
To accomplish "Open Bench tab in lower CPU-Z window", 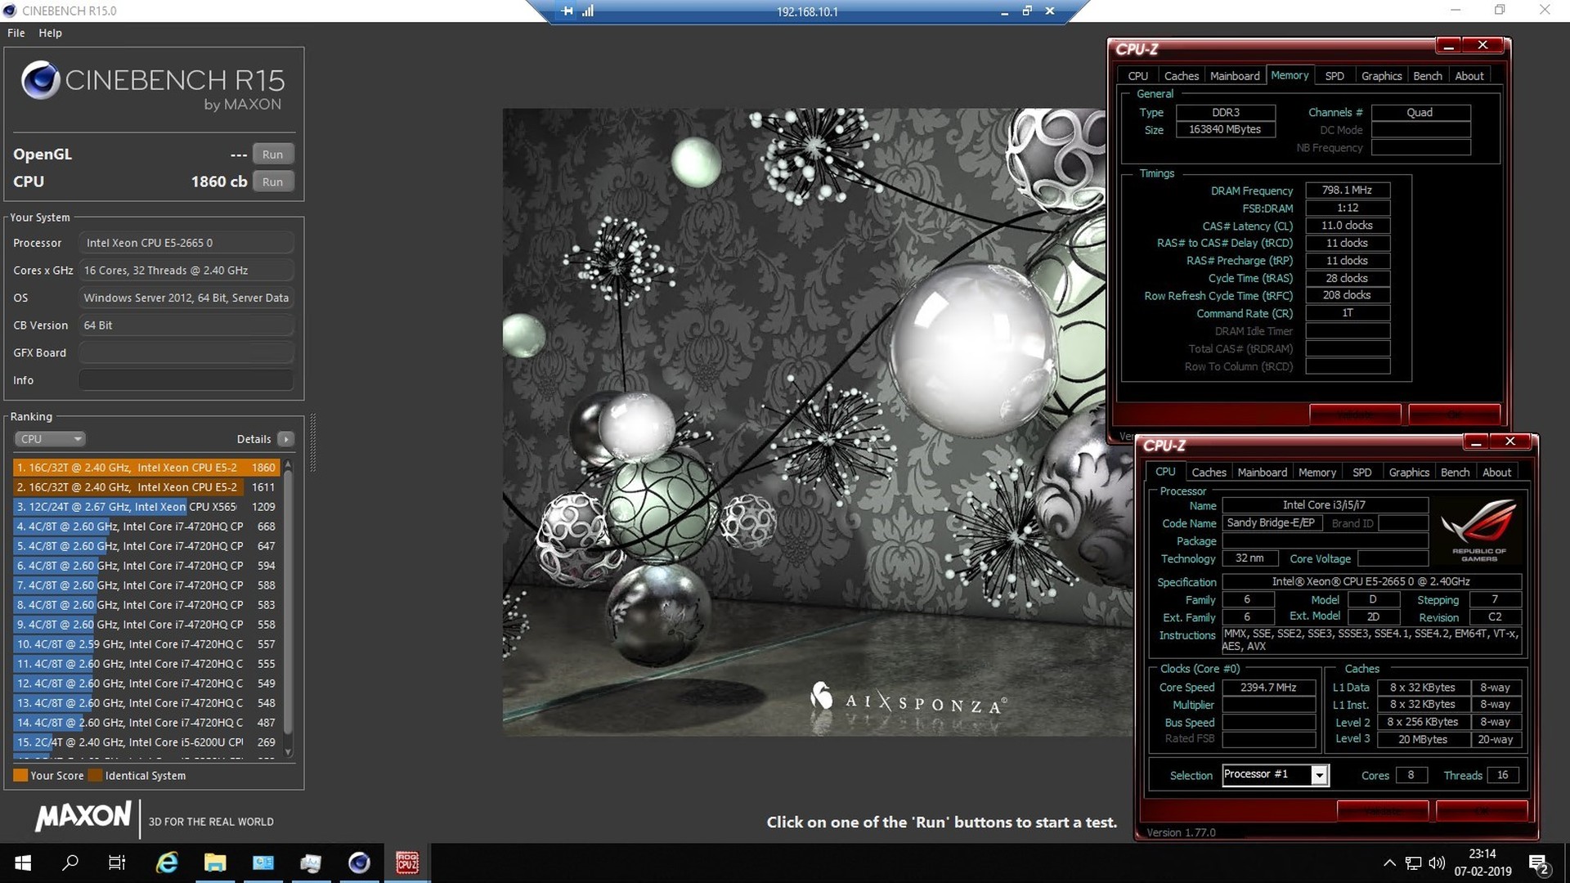I will [1455, 473].
